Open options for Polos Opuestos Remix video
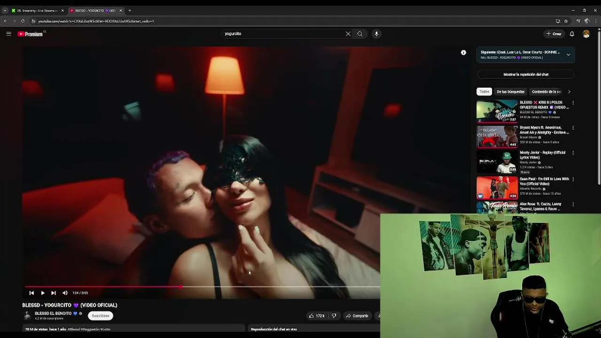 573,103
